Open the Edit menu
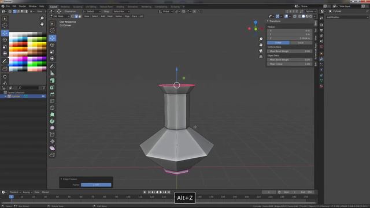The height and width of the screenshot is (208, 370). pyautogui.click(x=14, y=6)
